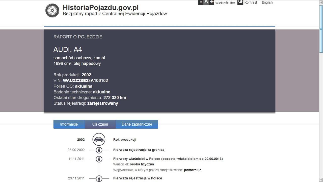Open the Informacje tab
323x182 pixels.
coord(69,124)
